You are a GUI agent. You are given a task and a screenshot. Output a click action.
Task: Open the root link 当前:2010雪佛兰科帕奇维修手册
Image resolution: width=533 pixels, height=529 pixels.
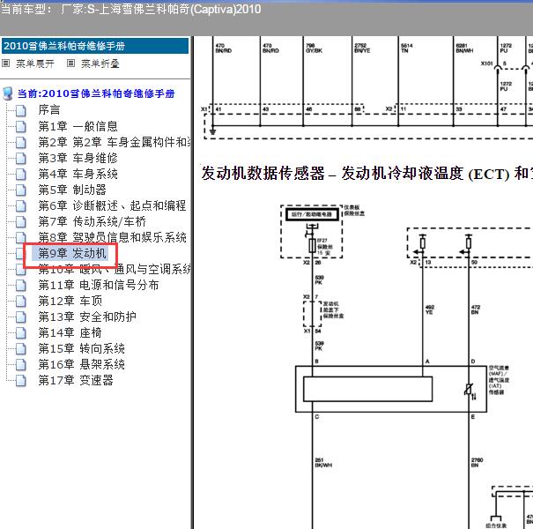(x=96, y=93)
